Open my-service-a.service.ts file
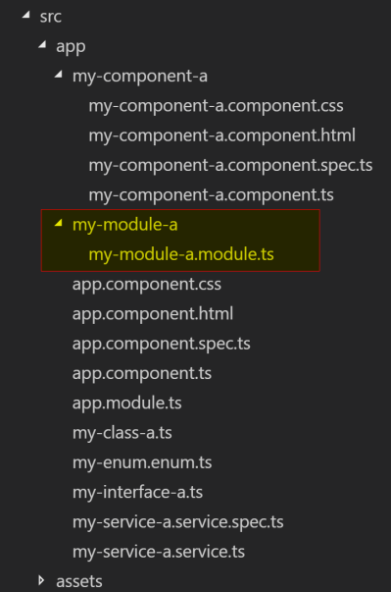 pyautogui.click(x=159, y=552)
